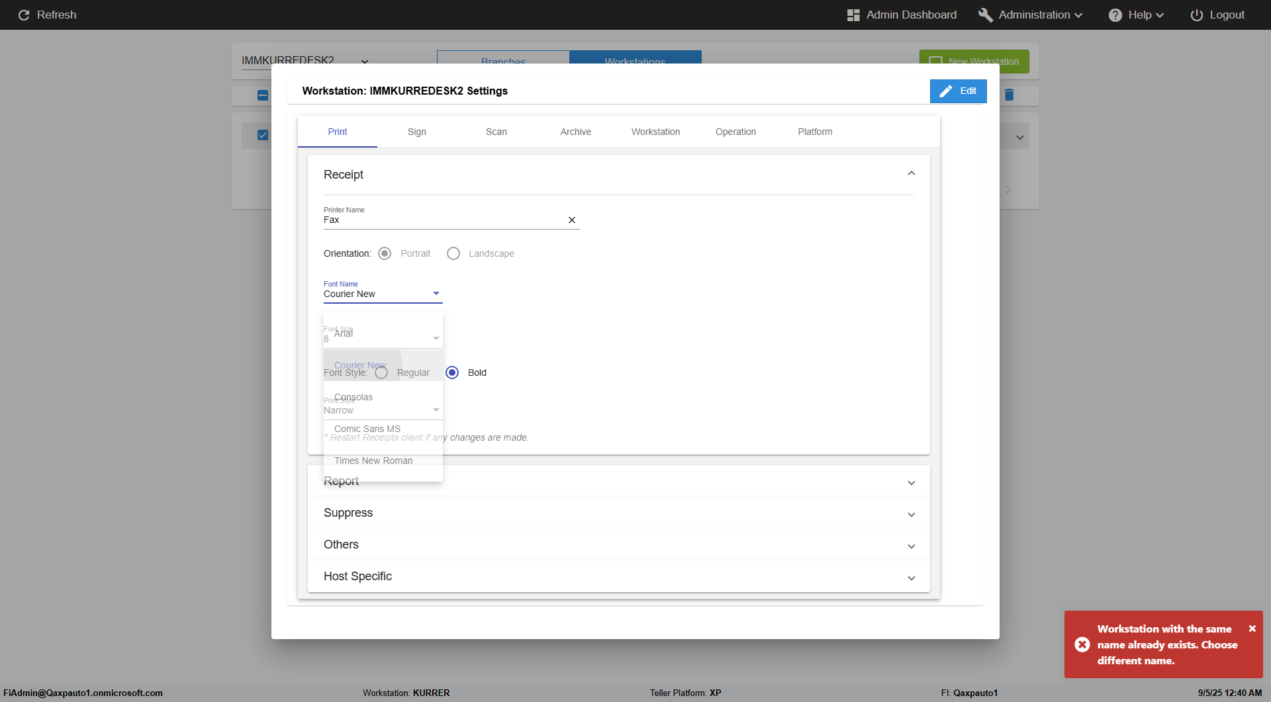Expand the Host Specific section
The width and height of the screenshot is (1271, 702).
[912, 578]
